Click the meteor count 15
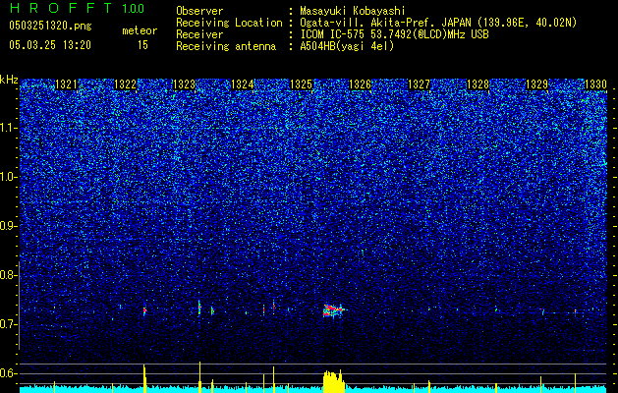 (142, 45)
